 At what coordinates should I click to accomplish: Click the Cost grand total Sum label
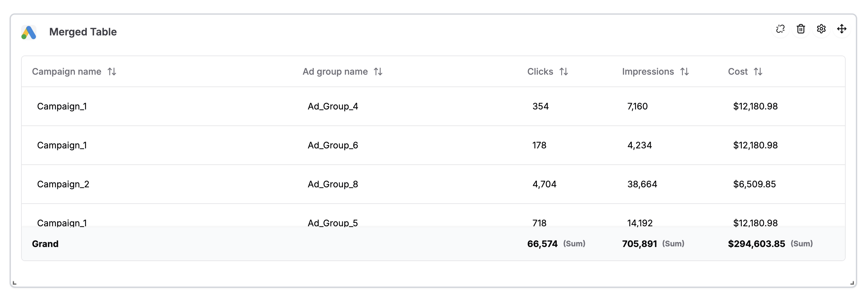coord(802,244)
